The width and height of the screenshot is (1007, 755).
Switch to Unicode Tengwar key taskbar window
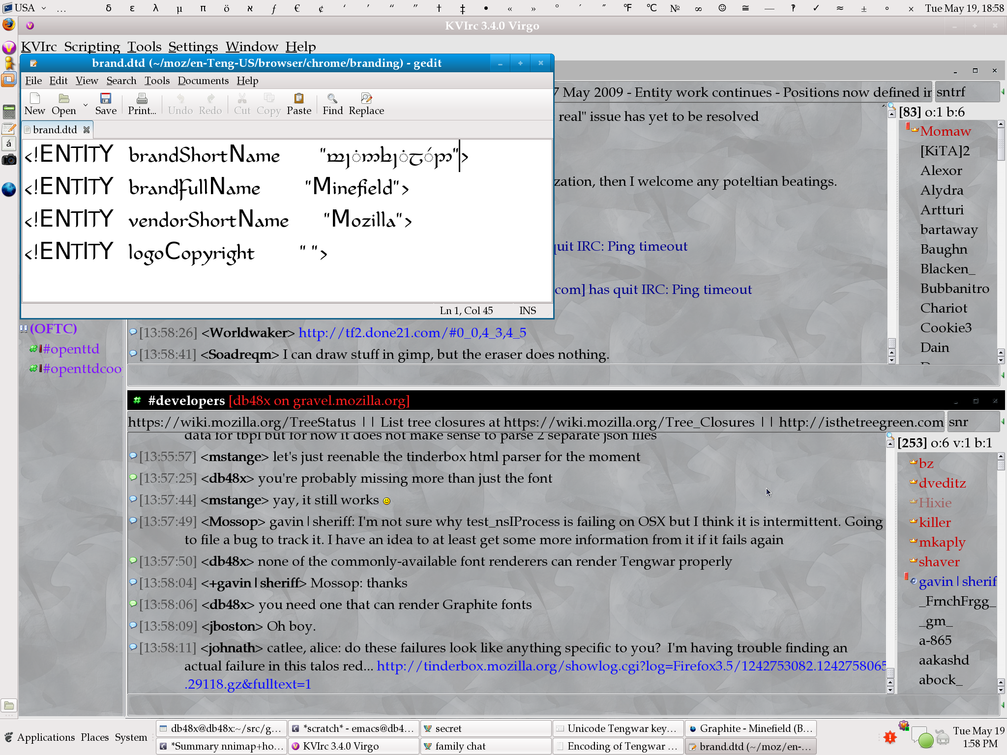tap(618, 728)
